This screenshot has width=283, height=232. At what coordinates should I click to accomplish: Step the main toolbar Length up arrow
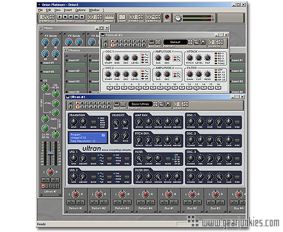pos(158,16)
